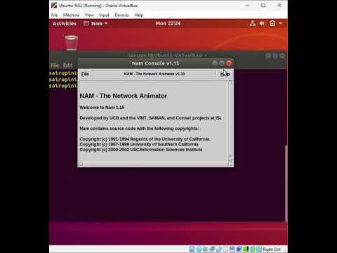Click the keyboard capture indicator beside Right Ctrl
The width and height of the screenshot is (337, 253).
click(259, 249)
